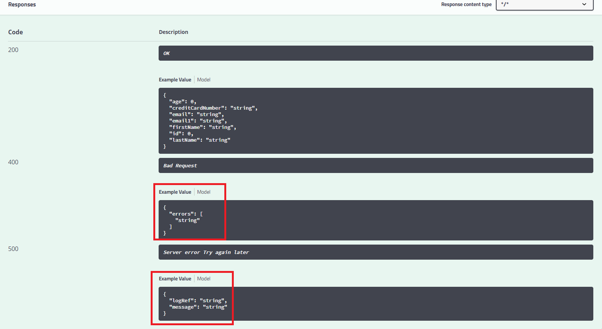Open the Response content type dropdown
Screen dimensions: 602x329
[544, 5]
